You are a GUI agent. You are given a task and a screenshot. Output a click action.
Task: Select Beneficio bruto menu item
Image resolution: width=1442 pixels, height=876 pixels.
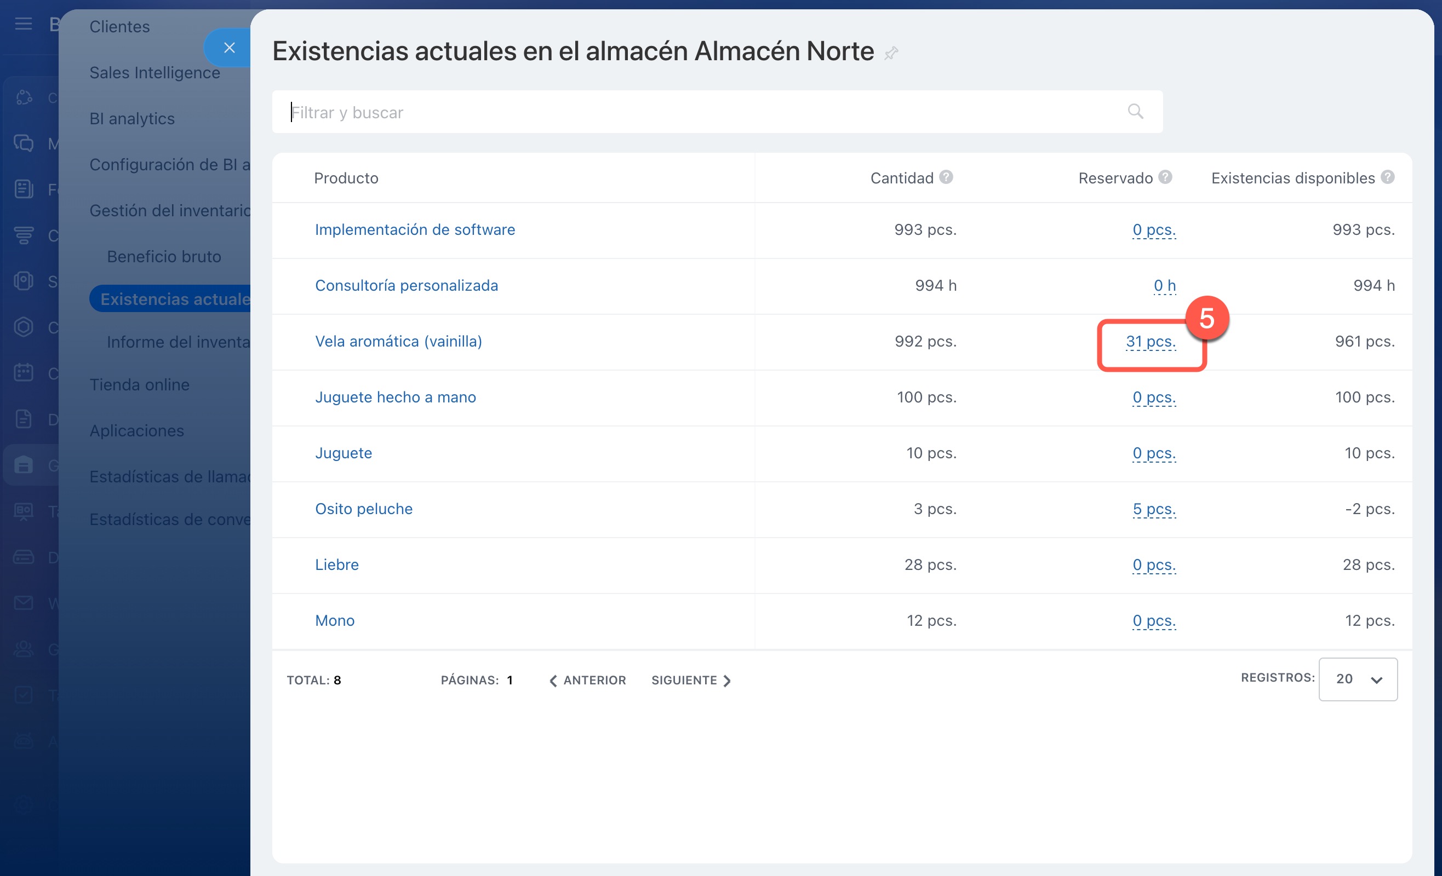point(164,257)
